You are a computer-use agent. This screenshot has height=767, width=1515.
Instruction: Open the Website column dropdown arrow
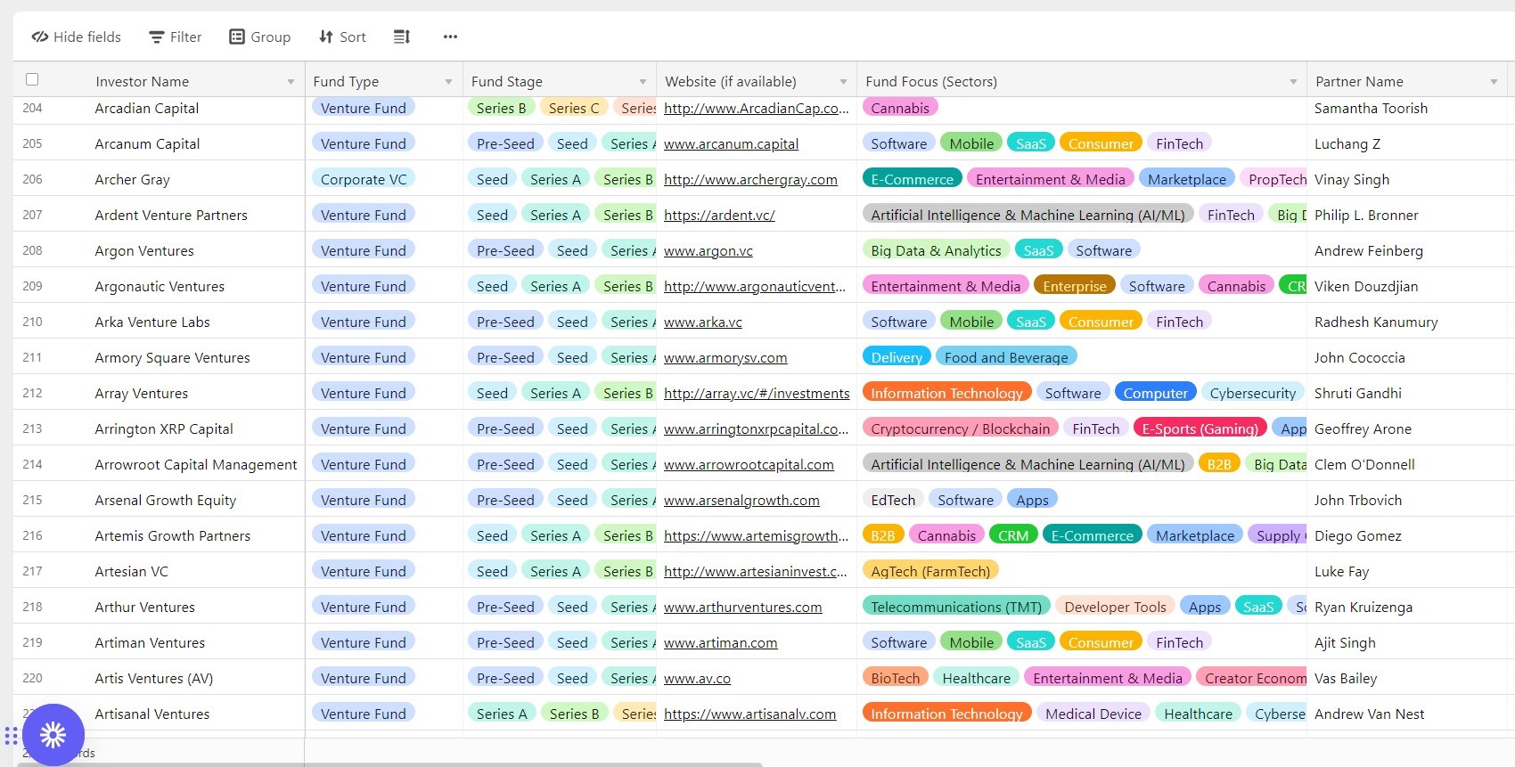(x=843, y=82)
